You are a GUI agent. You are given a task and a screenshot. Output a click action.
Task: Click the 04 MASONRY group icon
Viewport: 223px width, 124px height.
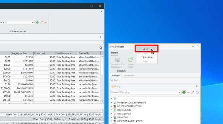115,114
